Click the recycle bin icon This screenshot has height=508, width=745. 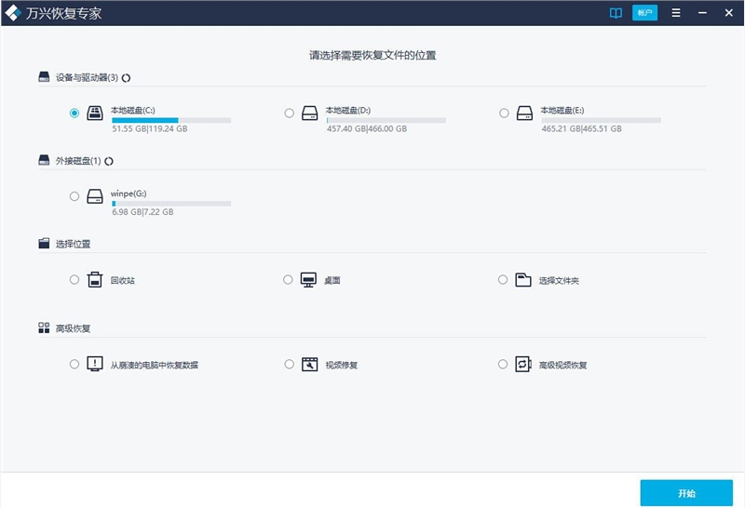[95, 280]
